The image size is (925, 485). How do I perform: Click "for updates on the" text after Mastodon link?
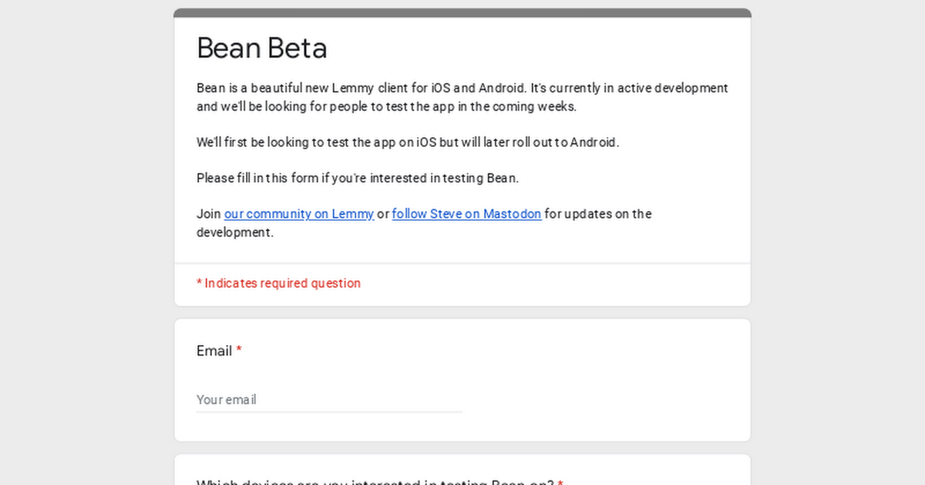click(x=598, y=214)
